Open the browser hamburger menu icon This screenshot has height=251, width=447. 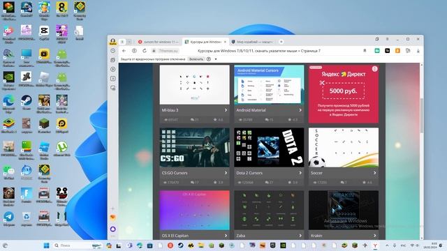point(387,39)
